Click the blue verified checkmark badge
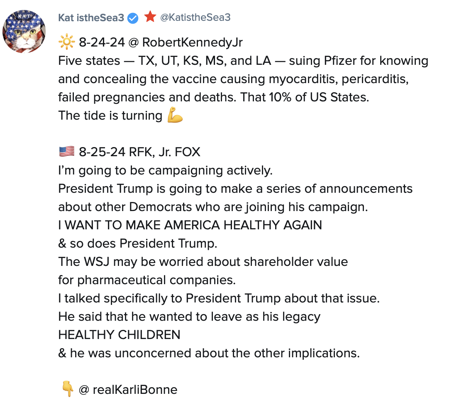 click(x=133, y=18)
